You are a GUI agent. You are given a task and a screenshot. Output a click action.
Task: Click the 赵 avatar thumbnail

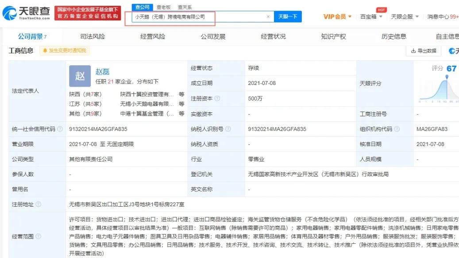[80, 76]
